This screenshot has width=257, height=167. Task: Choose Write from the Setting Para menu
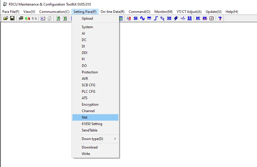point(96,154)
